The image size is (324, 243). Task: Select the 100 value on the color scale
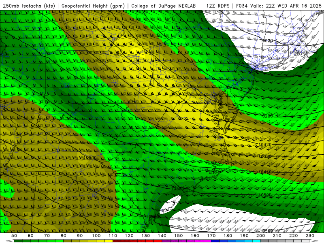pos(96,236)
